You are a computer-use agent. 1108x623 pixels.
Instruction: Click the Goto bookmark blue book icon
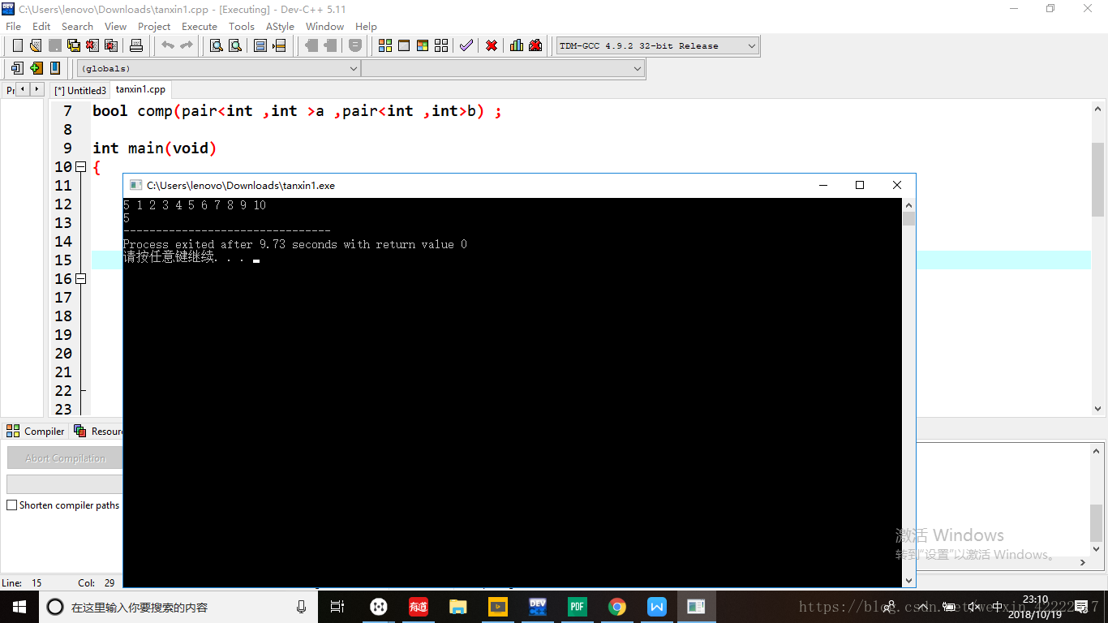[54, 68]
